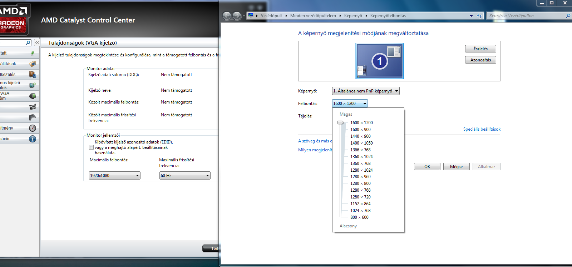The height and width of the screenshot is (267, 572).
Task: Go back in Control Panel window
Action: click(x=227, y=16)
